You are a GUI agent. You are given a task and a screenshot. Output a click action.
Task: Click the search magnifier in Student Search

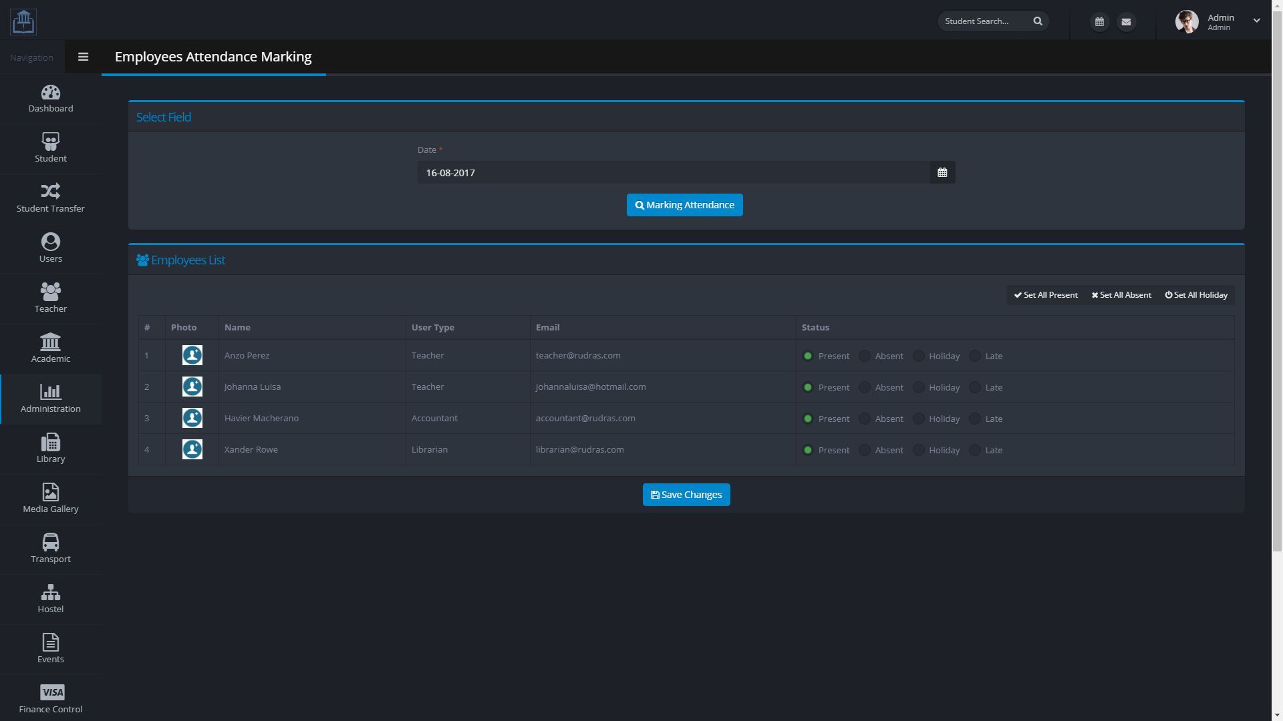tap(1038, 21)
